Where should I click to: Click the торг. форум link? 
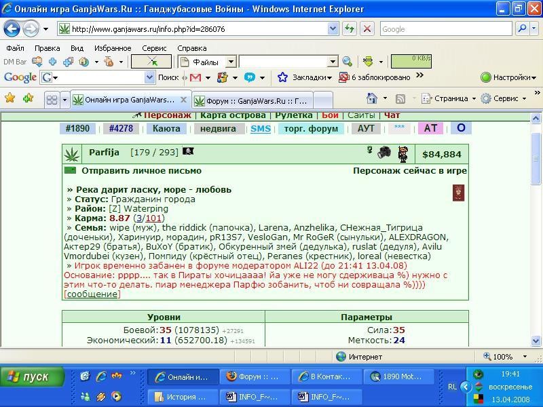(x=311, y=129)
